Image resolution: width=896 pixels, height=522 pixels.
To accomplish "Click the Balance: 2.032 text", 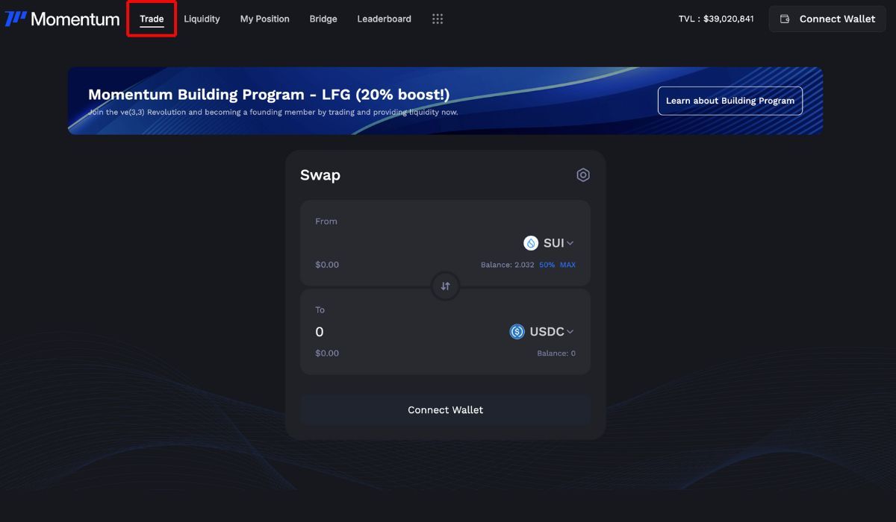I will click(508, 265).
